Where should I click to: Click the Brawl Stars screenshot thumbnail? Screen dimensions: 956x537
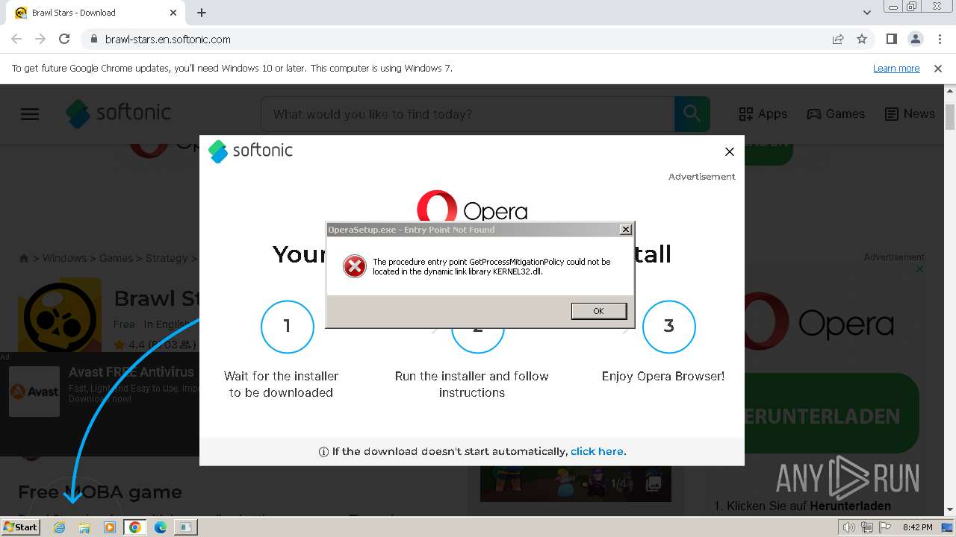(575, 483)
